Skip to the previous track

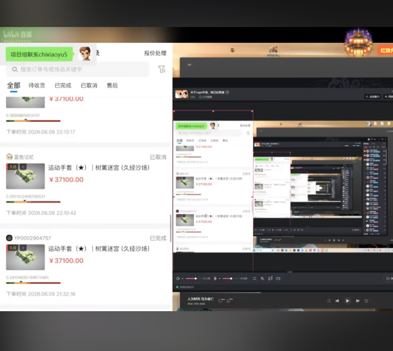tap(337, 301)
